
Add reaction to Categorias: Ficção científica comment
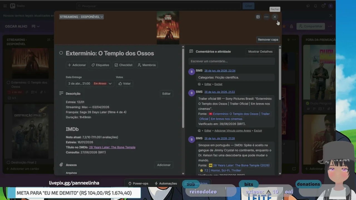pos(199,84)
